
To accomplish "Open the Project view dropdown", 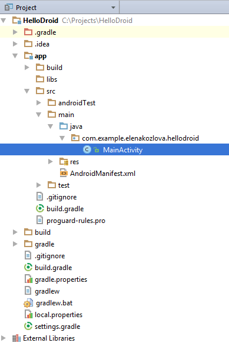I will pos(113,8).
